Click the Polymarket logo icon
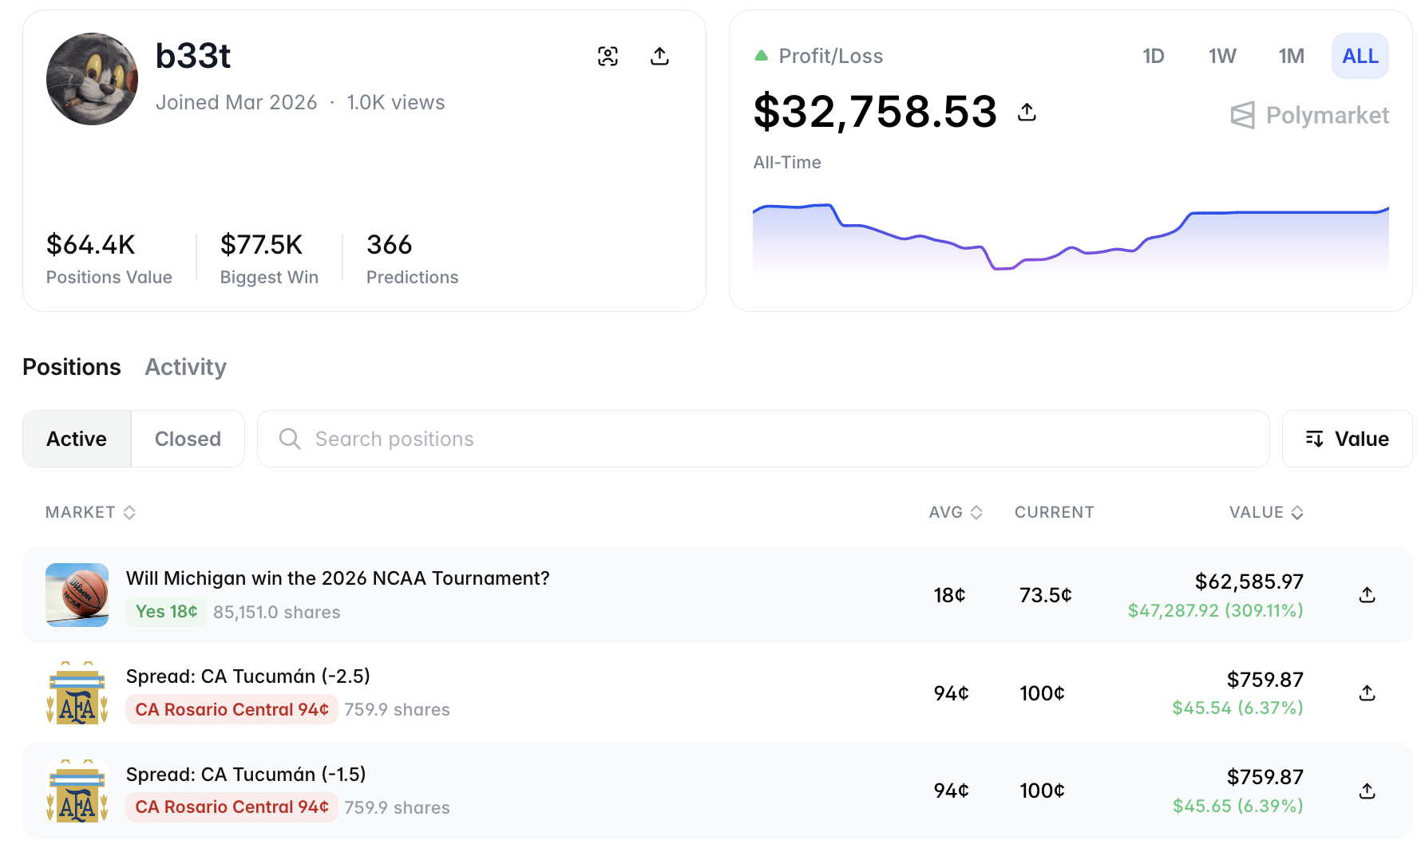 coord(1242,116)
